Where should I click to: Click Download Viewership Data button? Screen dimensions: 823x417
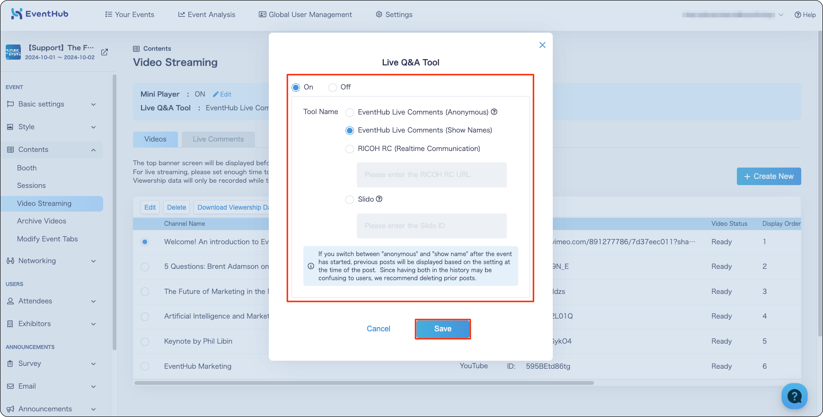(231, 207)
